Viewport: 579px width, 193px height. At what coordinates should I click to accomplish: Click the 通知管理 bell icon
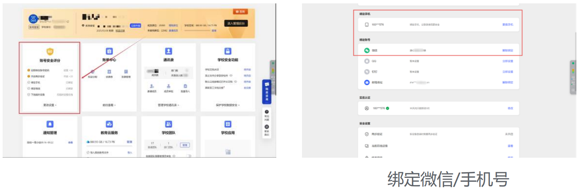[x=50, y=124]
